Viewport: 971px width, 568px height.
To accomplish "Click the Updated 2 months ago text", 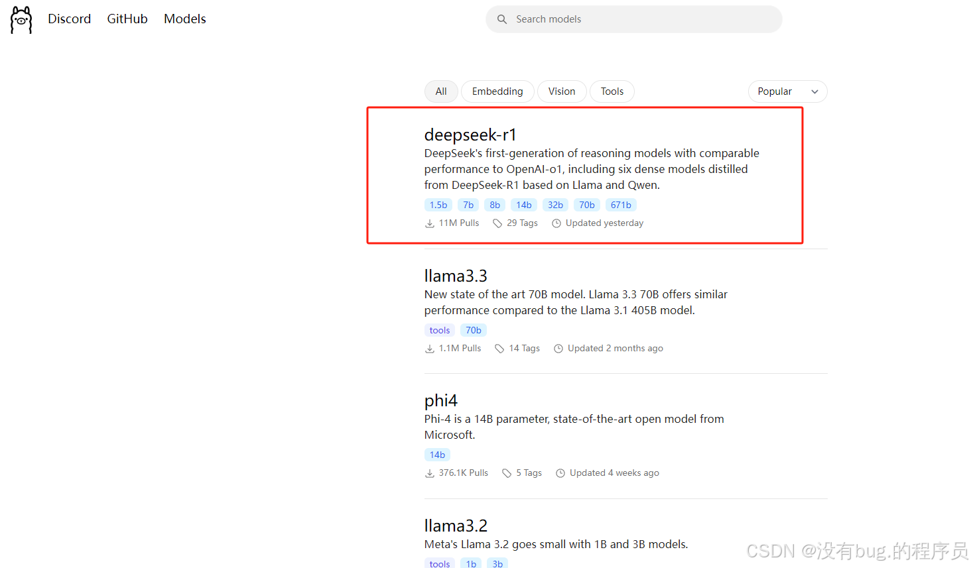I will (x=615, y=349).
